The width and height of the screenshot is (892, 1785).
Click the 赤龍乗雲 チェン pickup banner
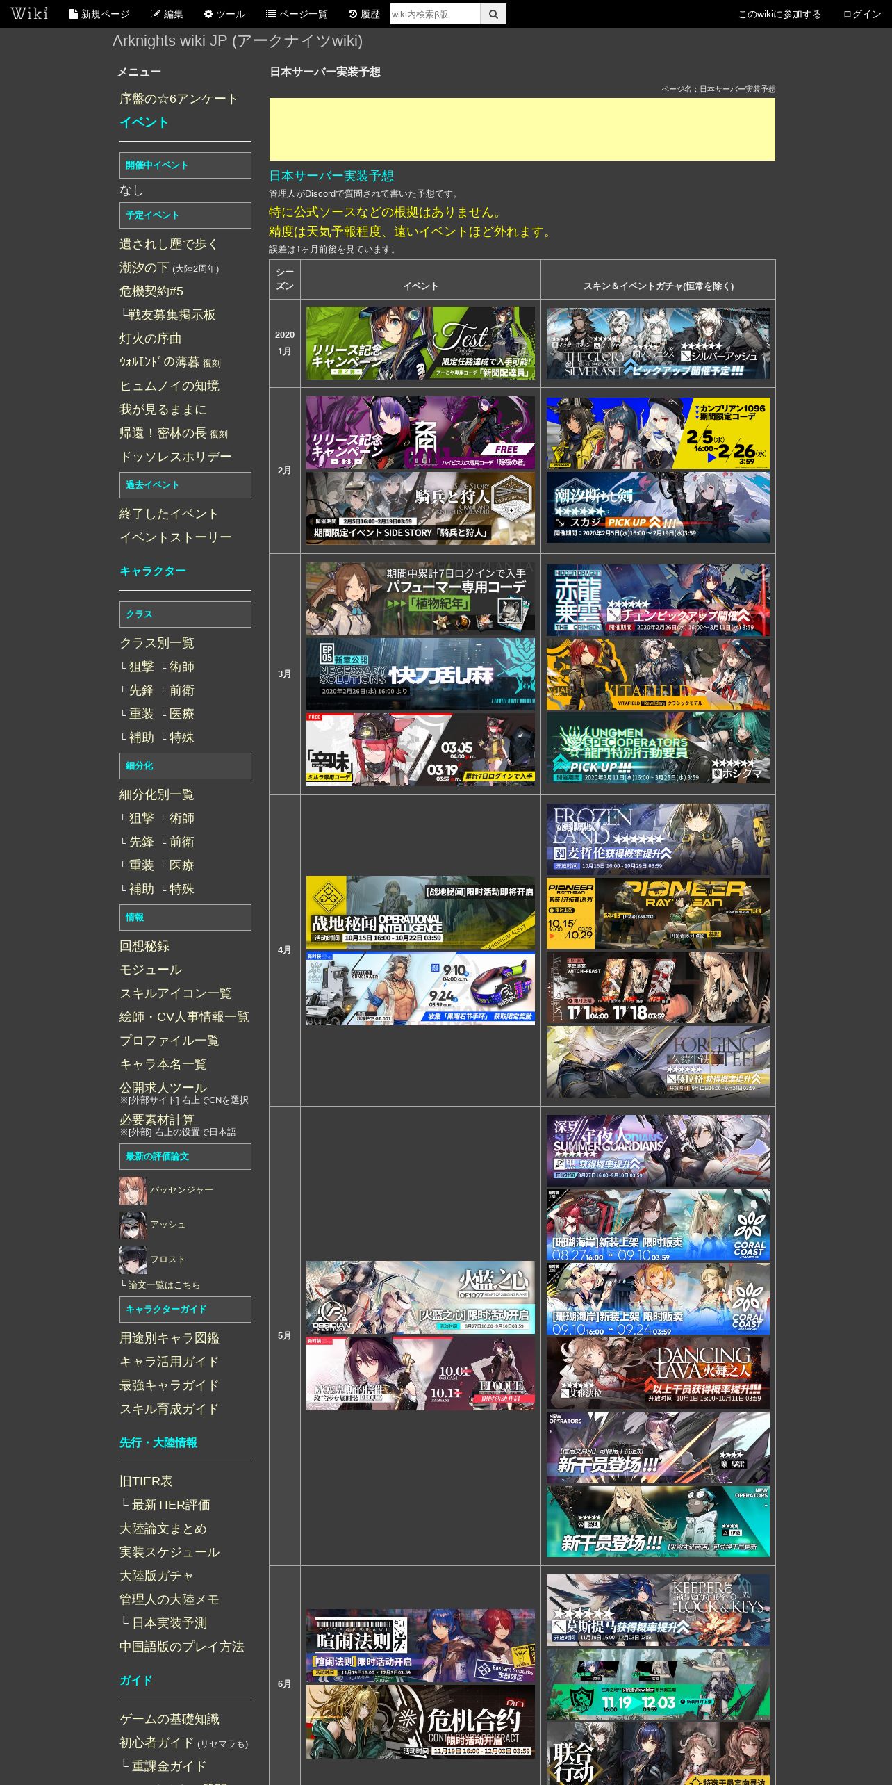tap(658, 601)
